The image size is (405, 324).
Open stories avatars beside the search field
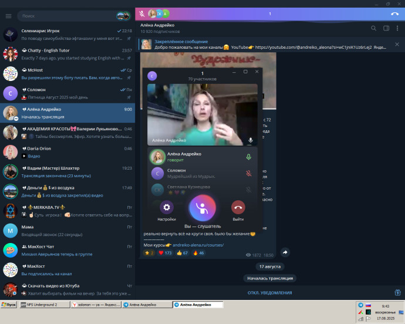[123, 16]
